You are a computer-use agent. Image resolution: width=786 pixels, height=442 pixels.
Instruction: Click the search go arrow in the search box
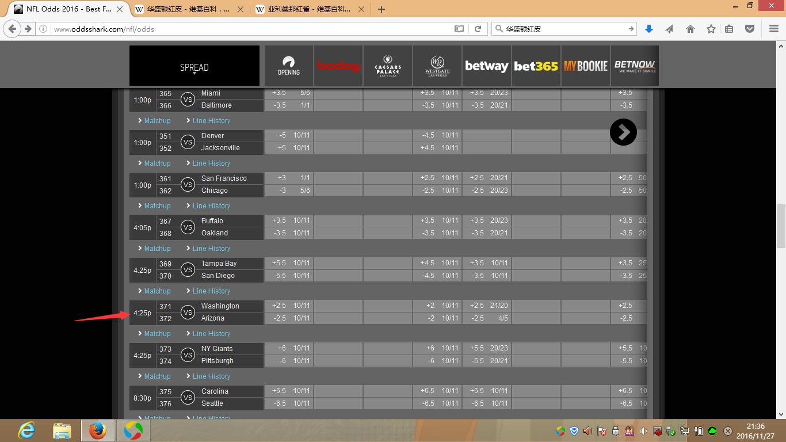point(631,29)
